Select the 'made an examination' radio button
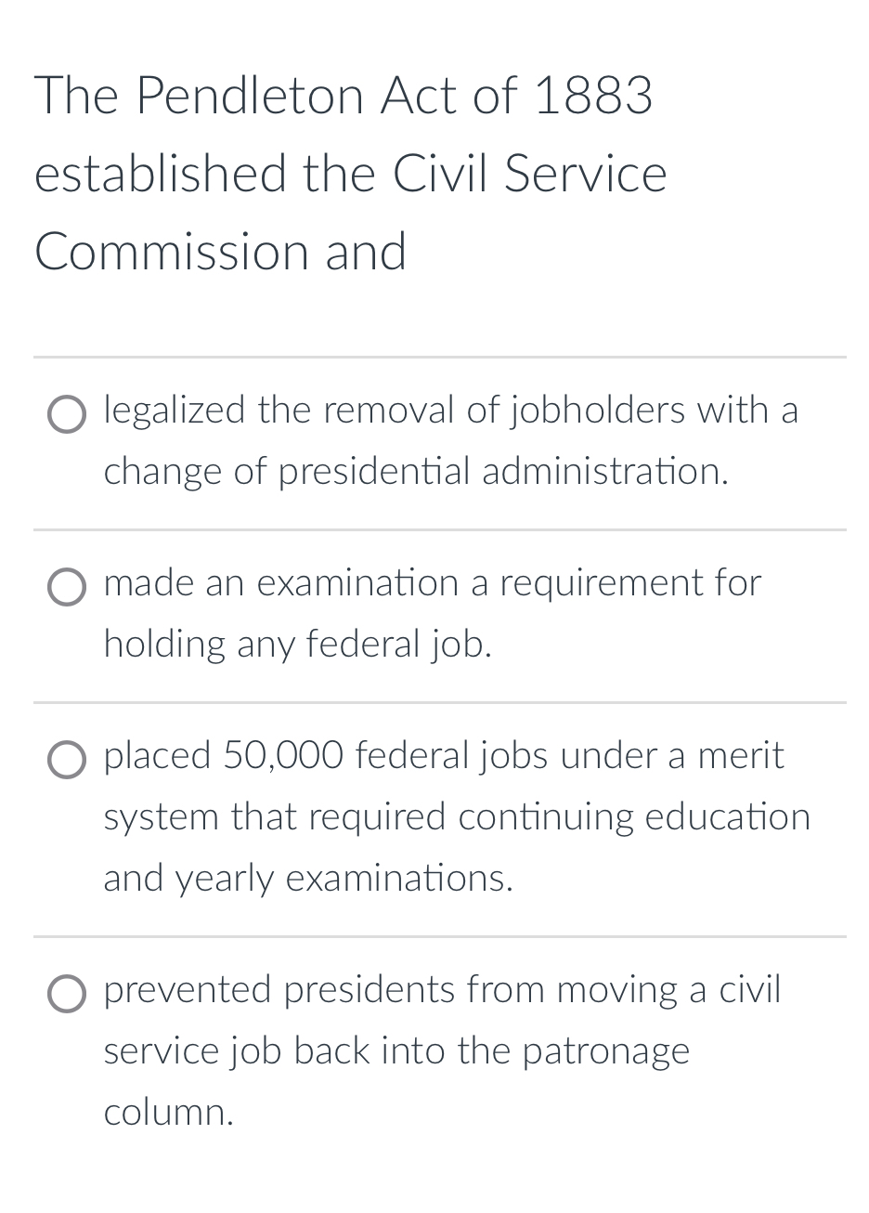Image resolution: width=869 pixels, height=1213 pixels. 66,587
